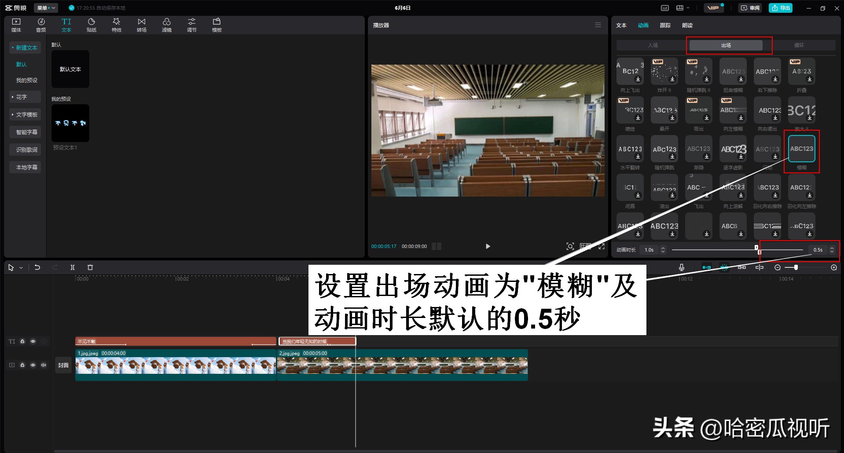844x453 pixels.
Task: Hide the text track with the eye toggle
Action: pyautogui.click(x=33, y=341)
